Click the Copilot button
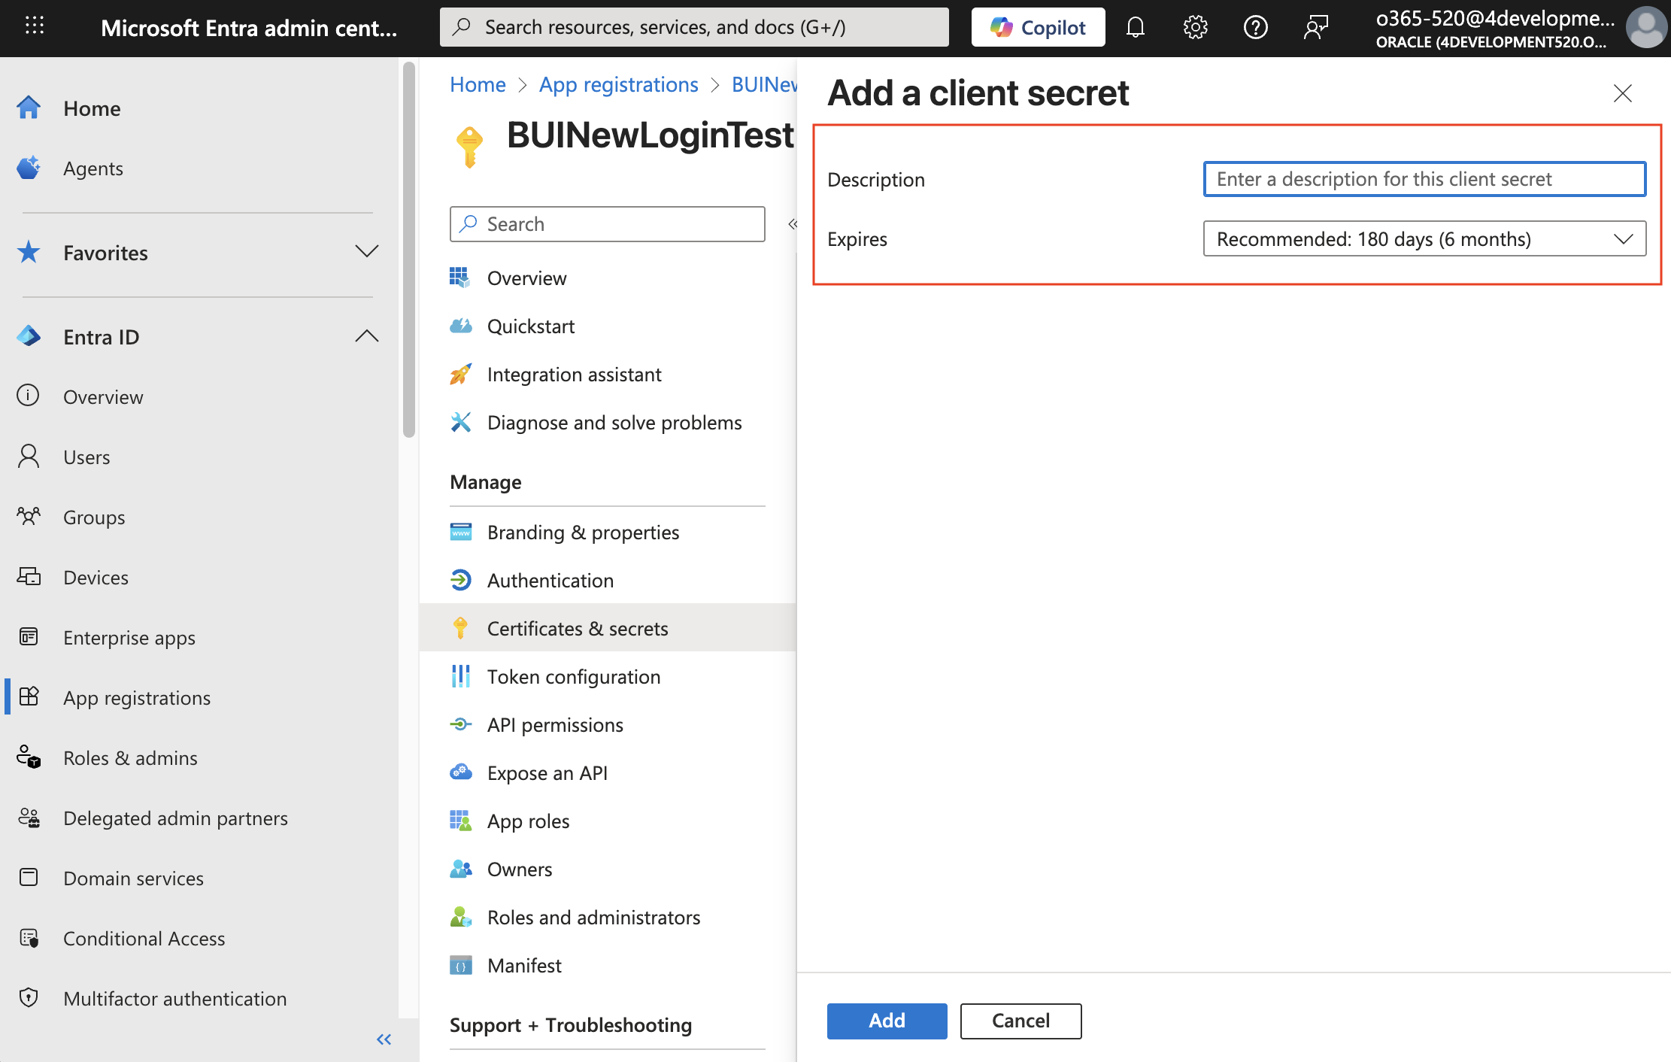This screenshot has width=1671, height=1062. tap(1038, 28)
